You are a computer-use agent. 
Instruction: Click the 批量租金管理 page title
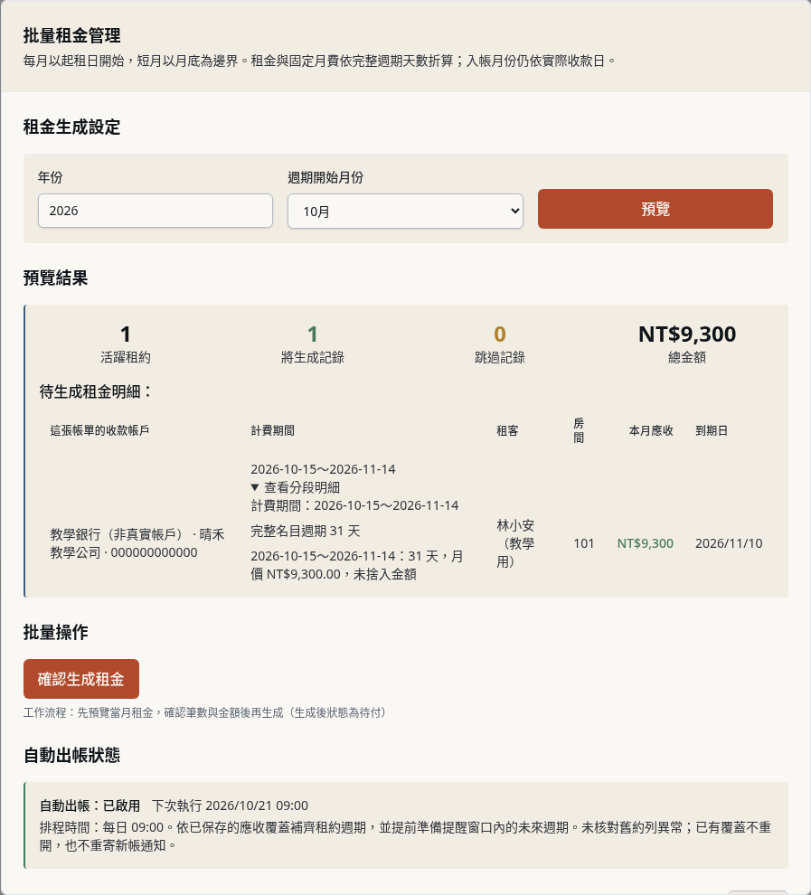(x=72, y=35)
